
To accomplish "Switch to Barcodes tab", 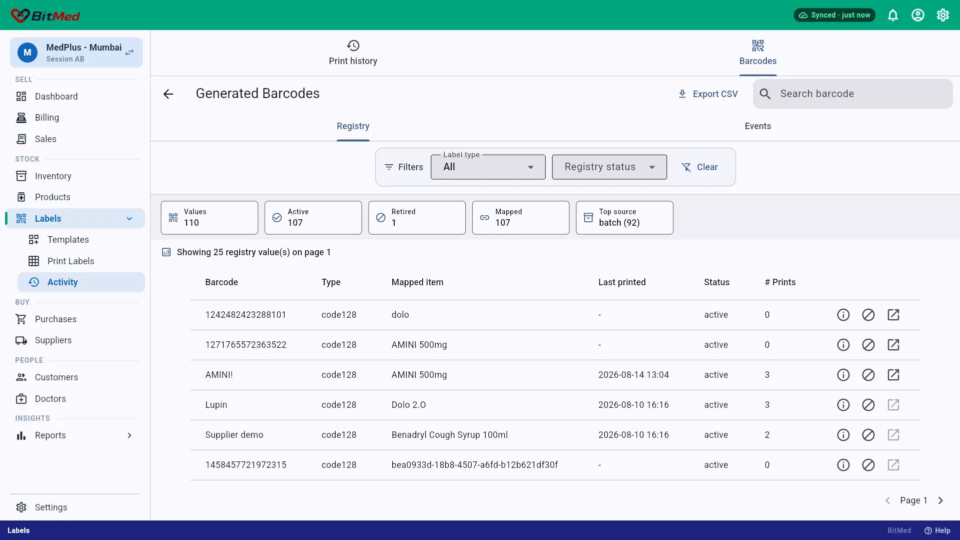I will click(758, 53).
